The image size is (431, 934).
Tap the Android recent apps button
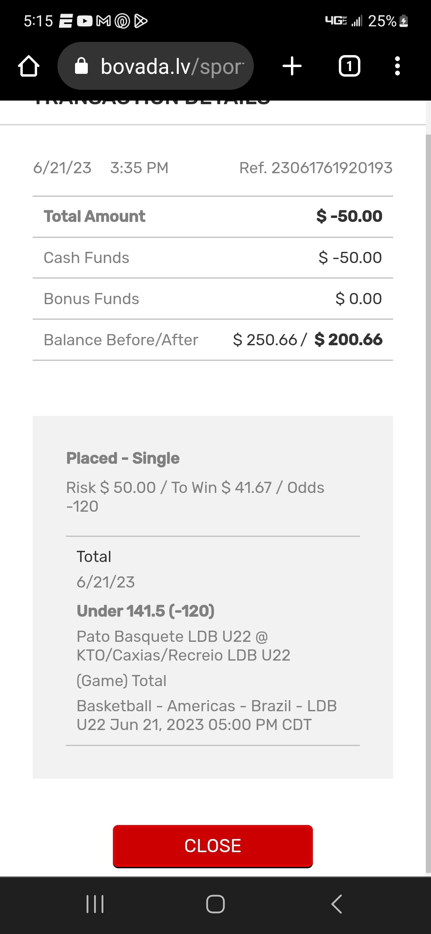tap(95, 904)
